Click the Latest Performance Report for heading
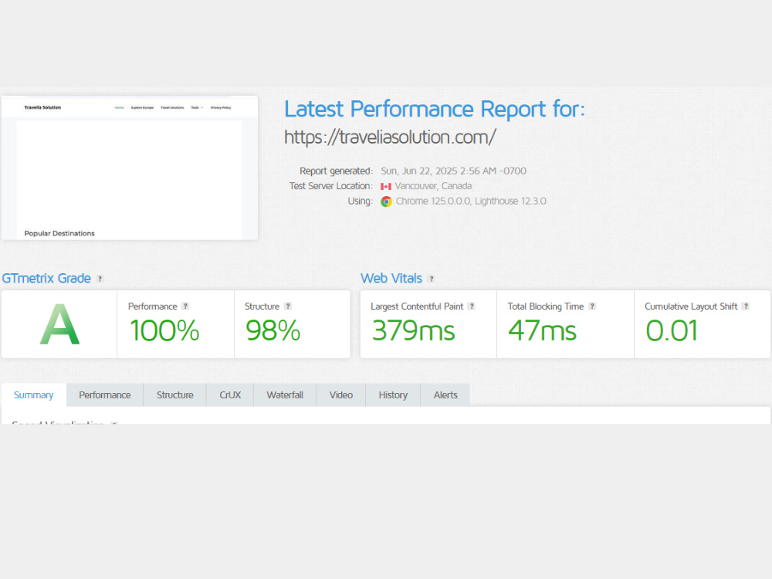The width and height of the screenshot is (772, 579). (x=435, y=109)
